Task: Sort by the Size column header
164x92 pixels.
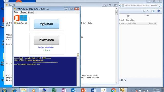Action: (x=147, y=16)
